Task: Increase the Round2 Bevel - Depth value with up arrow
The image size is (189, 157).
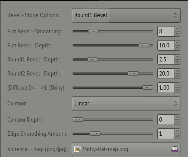Action: coord(177,71)
